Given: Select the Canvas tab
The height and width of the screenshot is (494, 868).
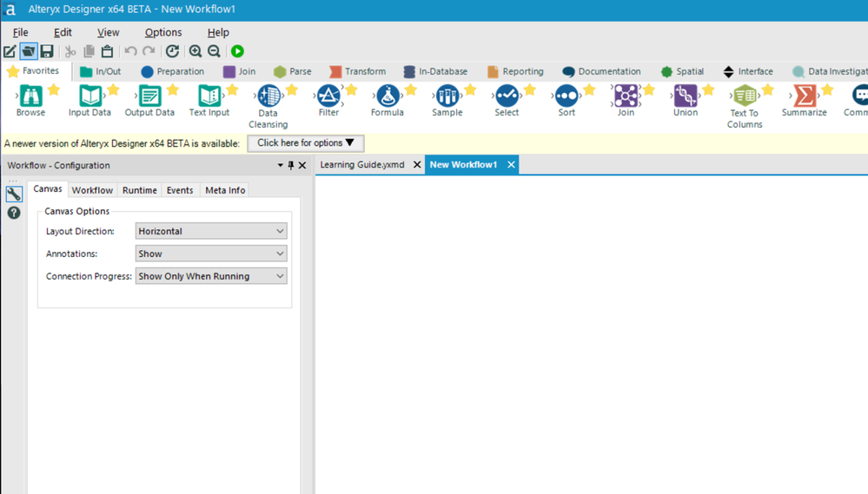Looking at the screenshot, I should pos(48,189).
